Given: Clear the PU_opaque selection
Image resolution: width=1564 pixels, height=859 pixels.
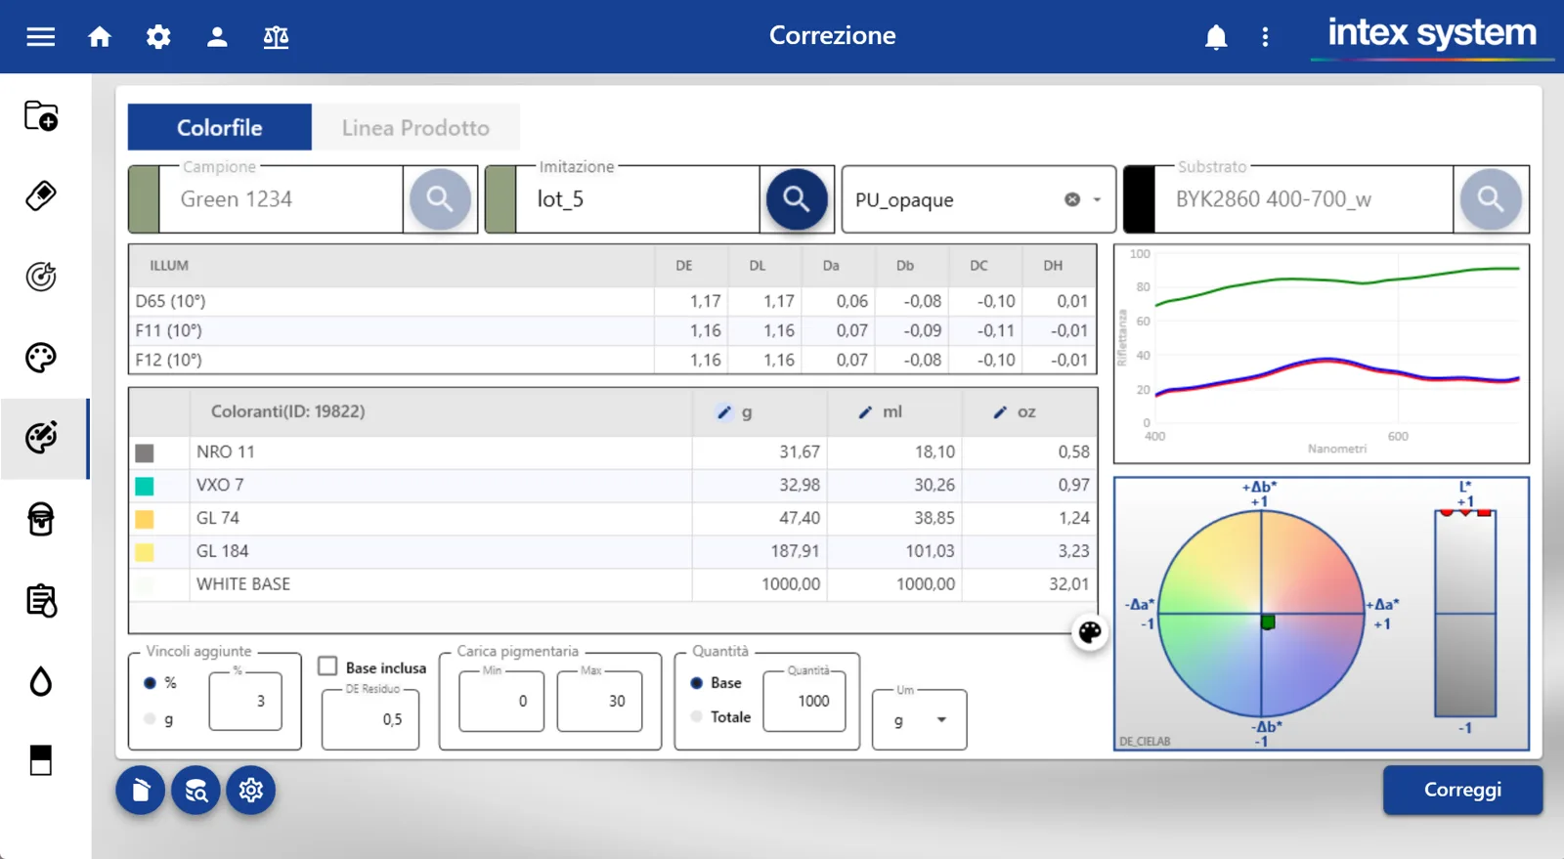Looking at the screenshot, I should point(1072,199).
